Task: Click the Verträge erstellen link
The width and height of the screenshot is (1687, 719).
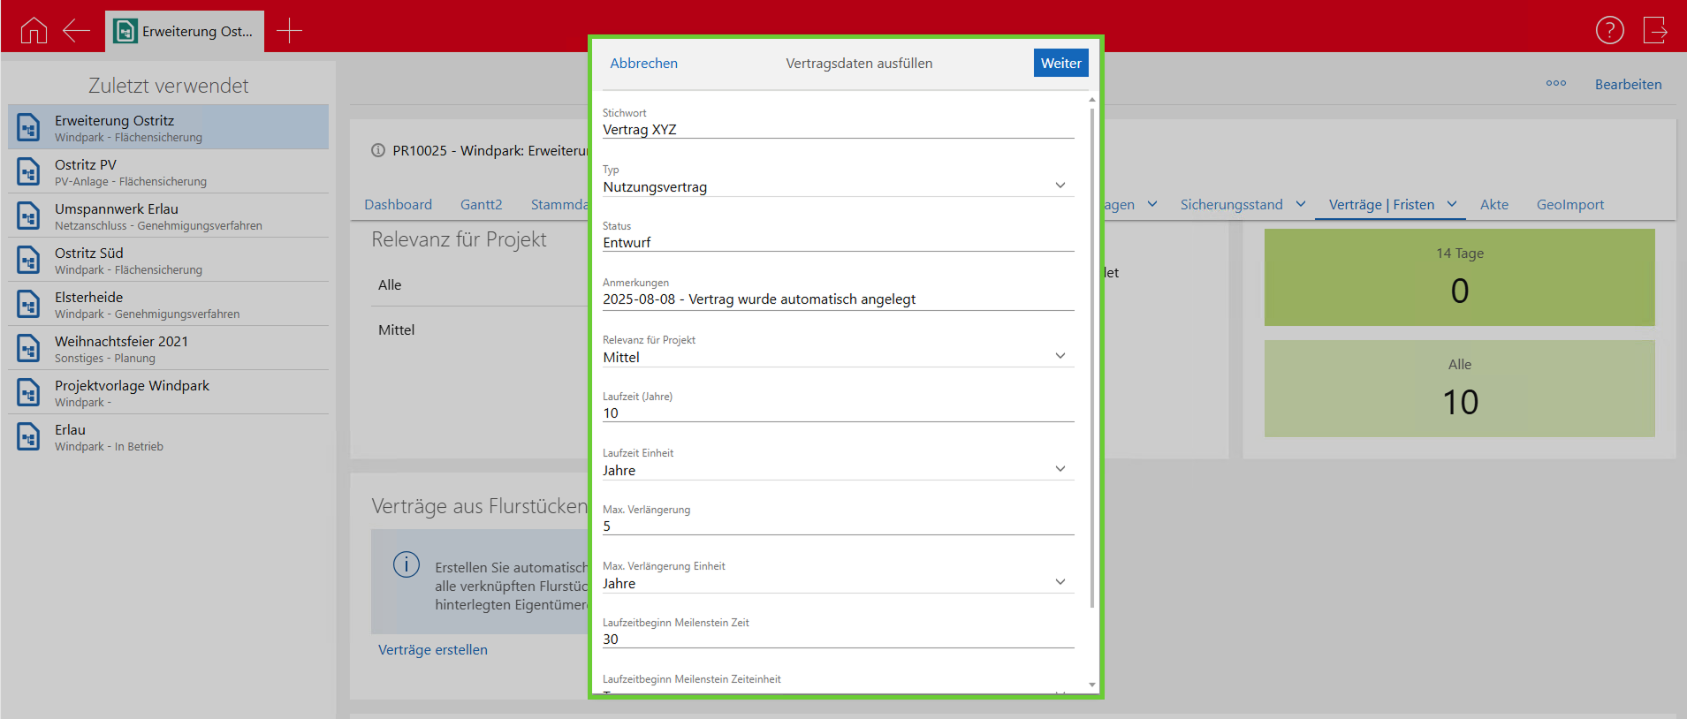Action: [432, 649]
